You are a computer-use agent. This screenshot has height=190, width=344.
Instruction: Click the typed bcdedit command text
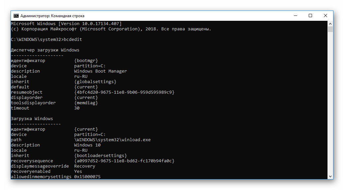(73, 40)
